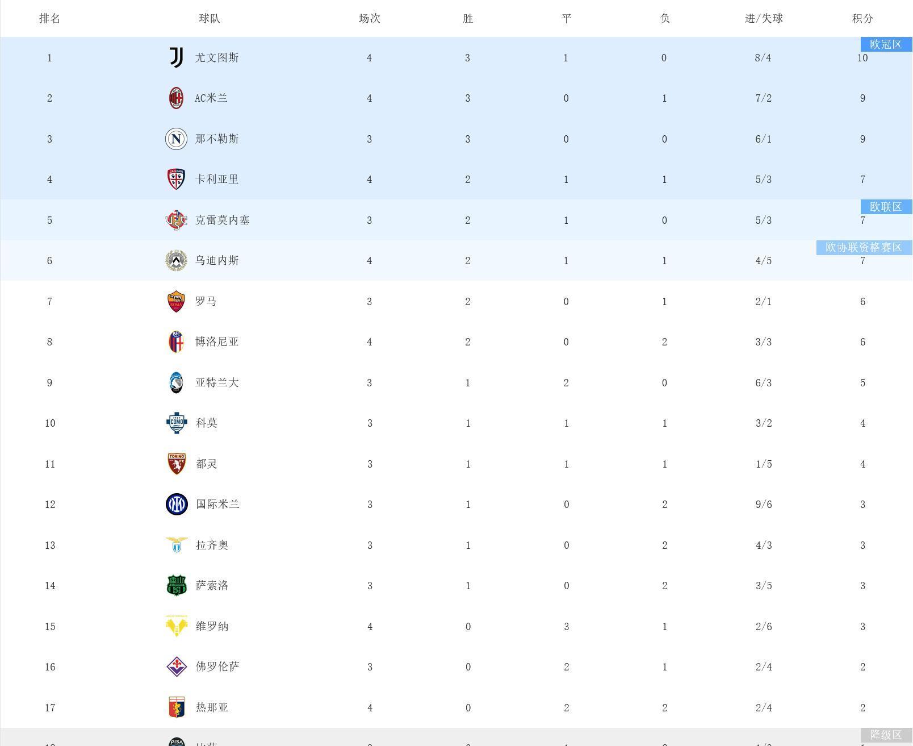Image resolution: width=913 pixels, height=746 pixels.
Task: Click the 欧冠区 zone label
Action: pos(886,44)
